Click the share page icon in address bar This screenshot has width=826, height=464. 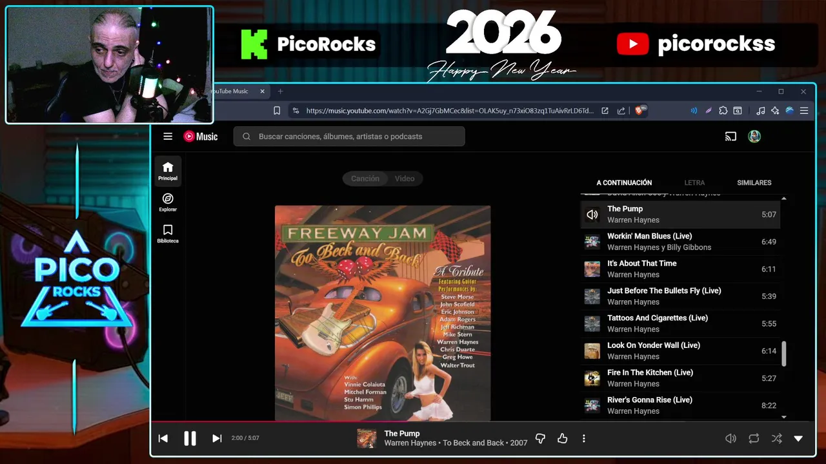tap(621, 111)
